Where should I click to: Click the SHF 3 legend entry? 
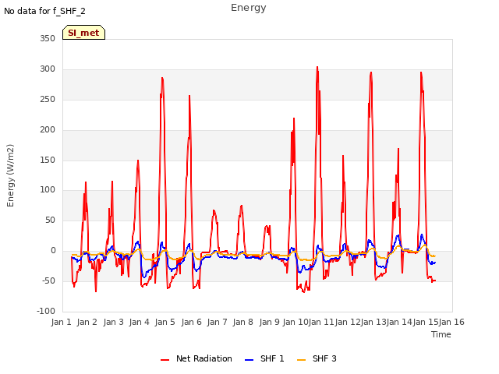(x=317, y=358)
